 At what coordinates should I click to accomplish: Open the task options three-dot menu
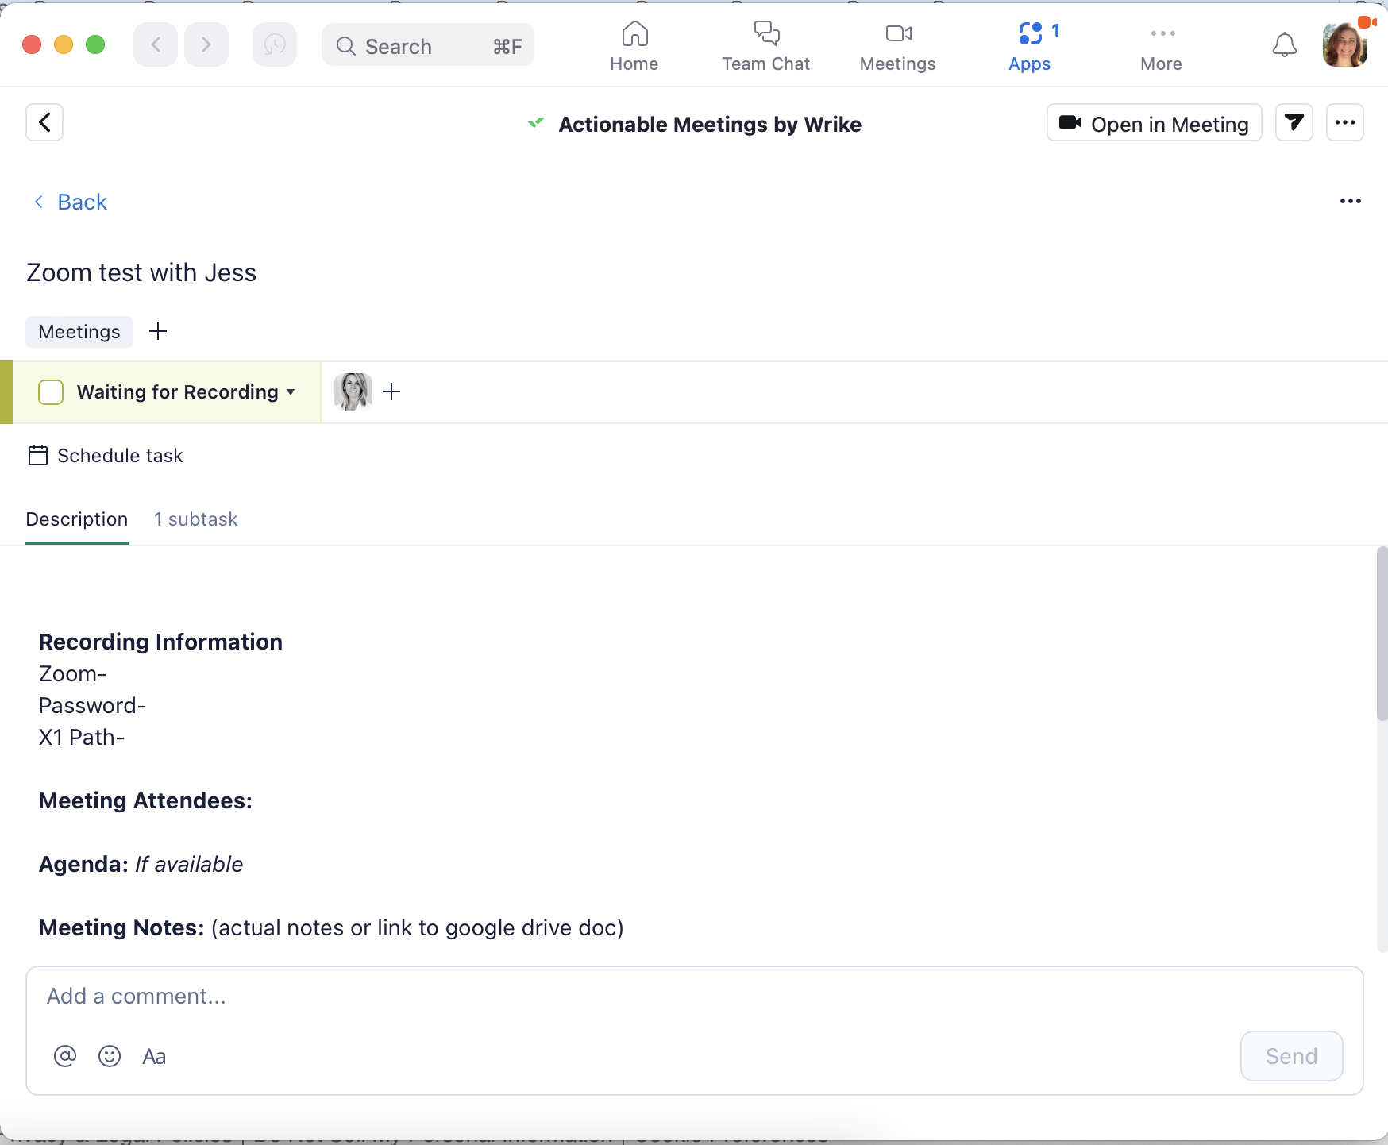click(1350, 202)
